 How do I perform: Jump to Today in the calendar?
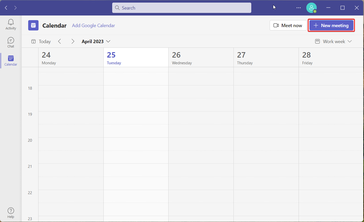point(41,41)
